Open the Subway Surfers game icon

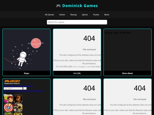[x=9, y=99]
